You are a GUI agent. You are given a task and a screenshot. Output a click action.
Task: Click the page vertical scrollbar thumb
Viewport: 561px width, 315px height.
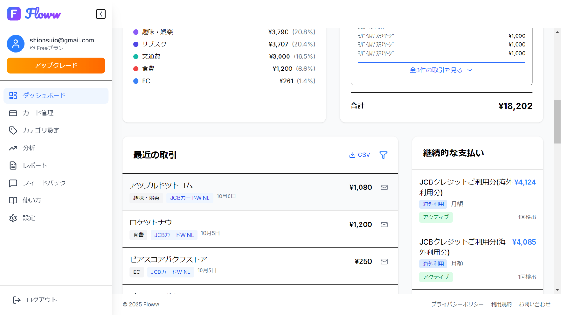(x=557, y=121)
